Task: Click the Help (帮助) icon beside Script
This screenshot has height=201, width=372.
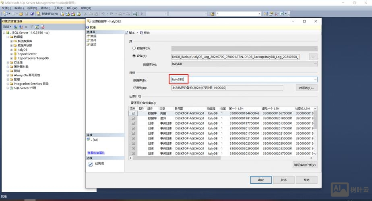Action: (x=141, y=33)
